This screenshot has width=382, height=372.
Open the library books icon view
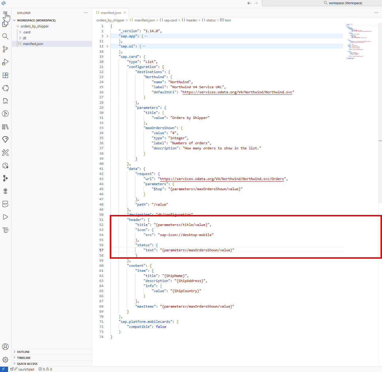pyautogui.click(x=5, y=127)
